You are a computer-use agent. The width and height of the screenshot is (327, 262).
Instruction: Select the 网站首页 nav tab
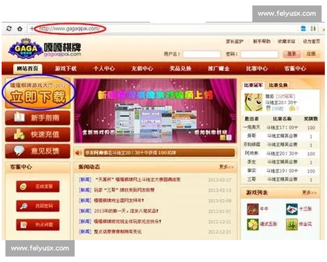(x=28, y=69)
